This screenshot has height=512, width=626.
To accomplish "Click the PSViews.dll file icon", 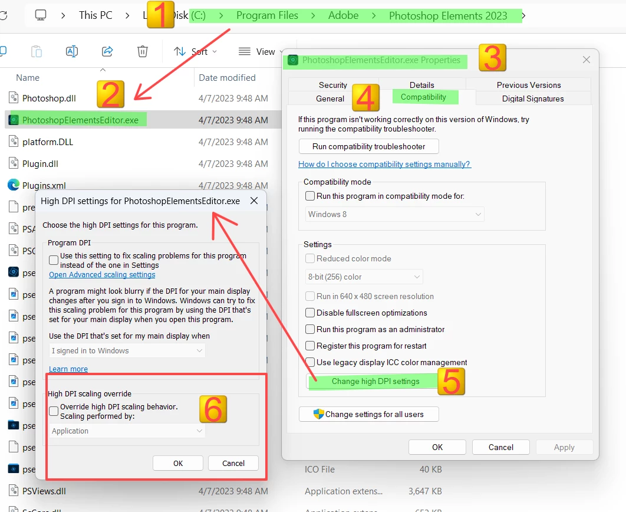I will pos(14,490).
